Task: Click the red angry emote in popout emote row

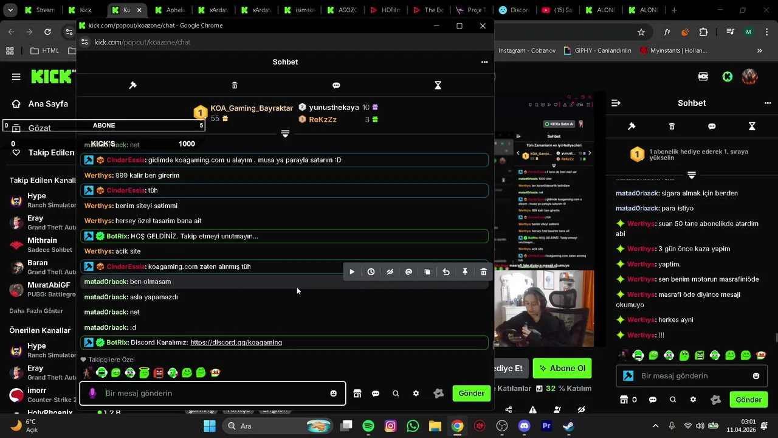Action: point(159,372)
